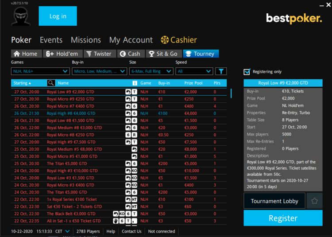Click €10,000 prize pool cell
The width and height of the screenshot is (332, 237).
point(192,171)
